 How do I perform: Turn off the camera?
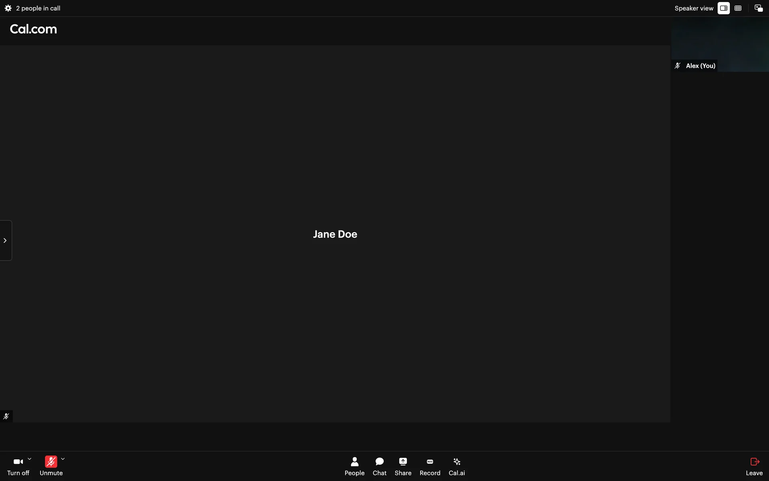click(18, 466)
